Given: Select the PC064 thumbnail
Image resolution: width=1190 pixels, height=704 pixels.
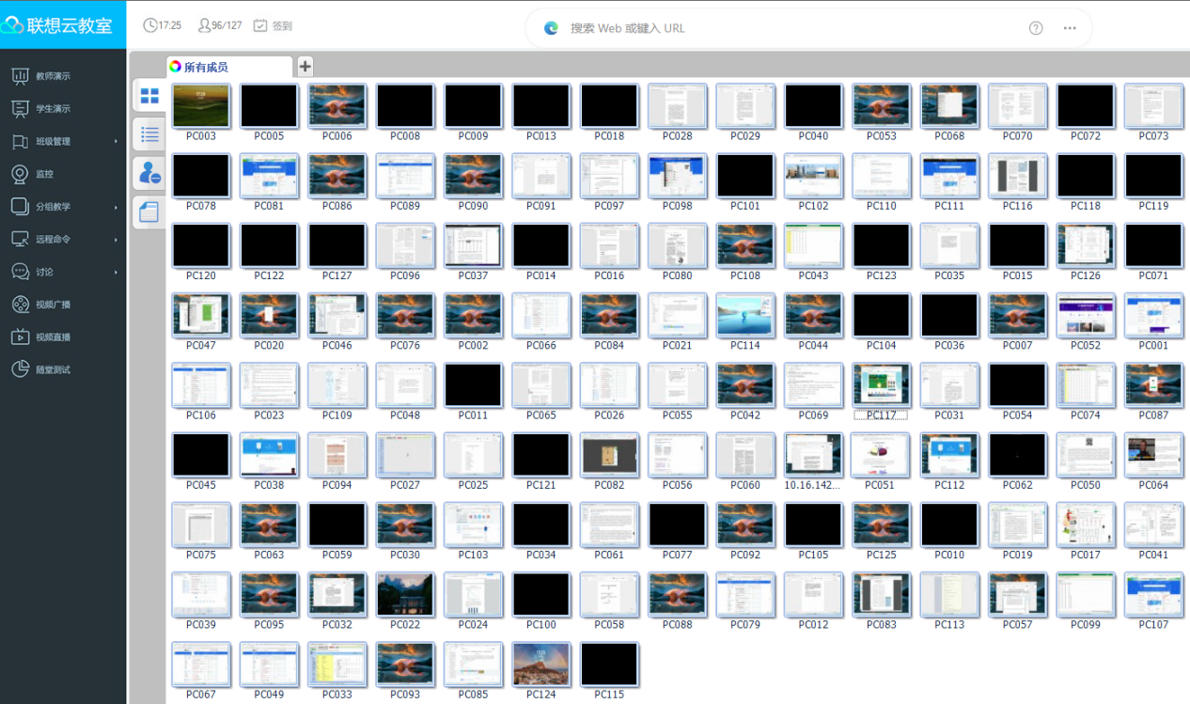Looking at the screenshot, I should pos(1153,455).
